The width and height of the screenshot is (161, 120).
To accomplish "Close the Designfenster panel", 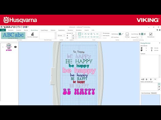I will (160, 43).
